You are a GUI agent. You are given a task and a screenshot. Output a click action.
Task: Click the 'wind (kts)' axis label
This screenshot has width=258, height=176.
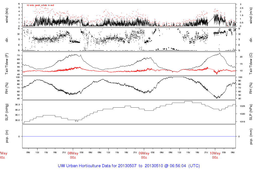[x=7, y=15]
